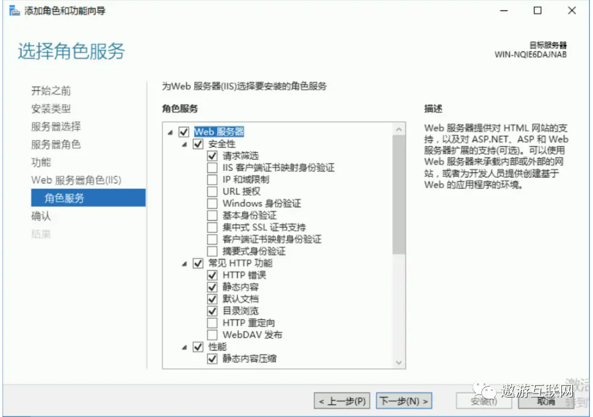Collapse the 安全性 category

[184, 144]
